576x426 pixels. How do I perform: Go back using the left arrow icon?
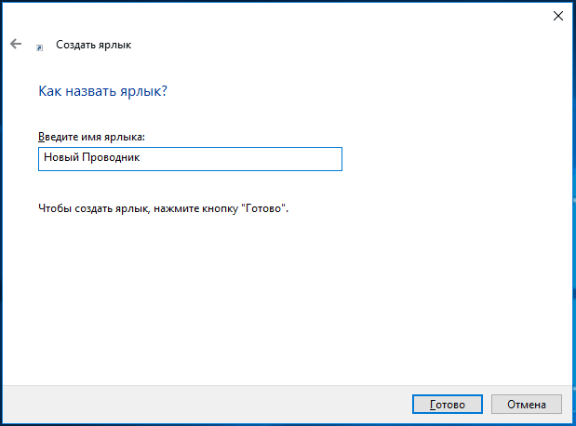pyautogui.click(x=16, y=44)
